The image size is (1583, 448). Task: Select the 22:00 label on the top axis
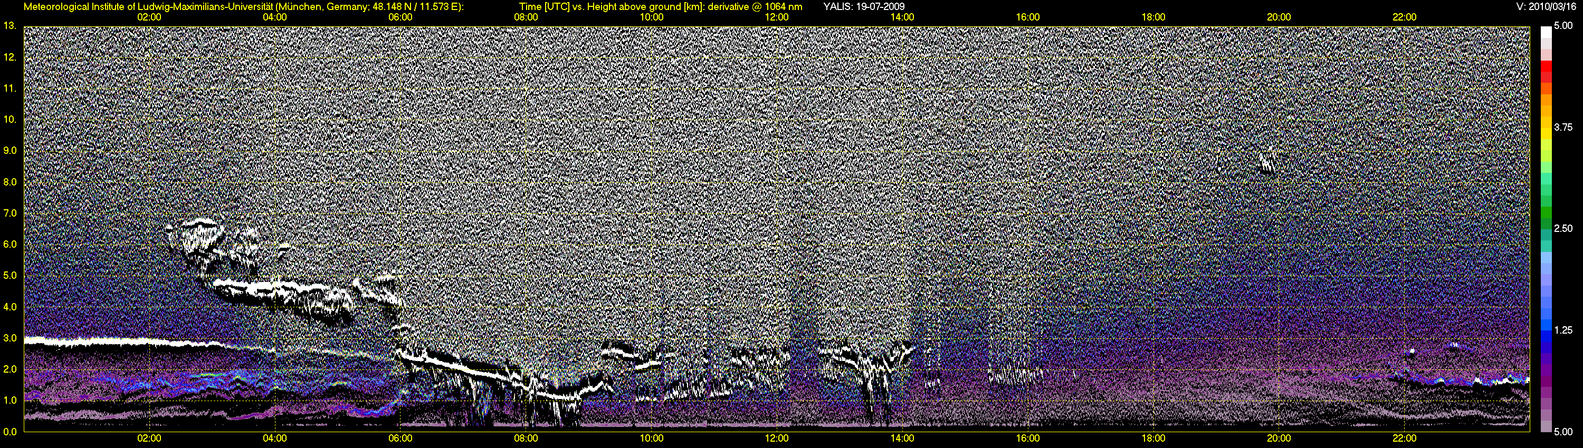point(1404,17)
